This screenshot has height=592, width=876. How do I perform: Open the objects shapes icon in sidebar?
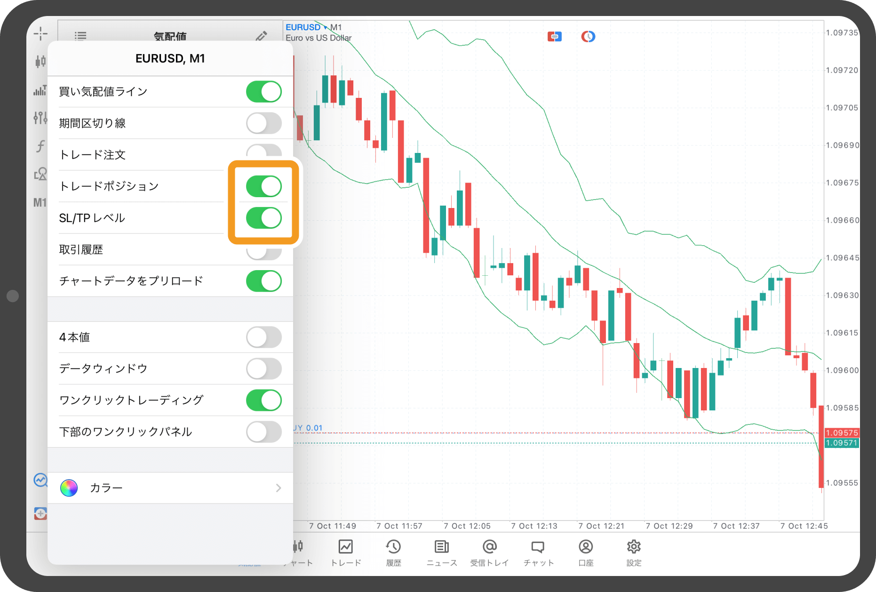pyautogui.click(x=40, y=174)
